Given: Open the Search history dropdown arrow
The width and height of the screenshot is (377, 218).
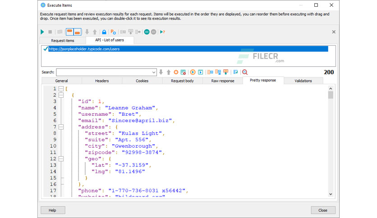Looking at the screenshot, I should tap(154, 72).
